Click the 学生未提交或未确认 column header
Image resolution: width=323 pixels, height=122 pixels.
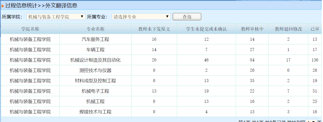click(x=206, y=29)
